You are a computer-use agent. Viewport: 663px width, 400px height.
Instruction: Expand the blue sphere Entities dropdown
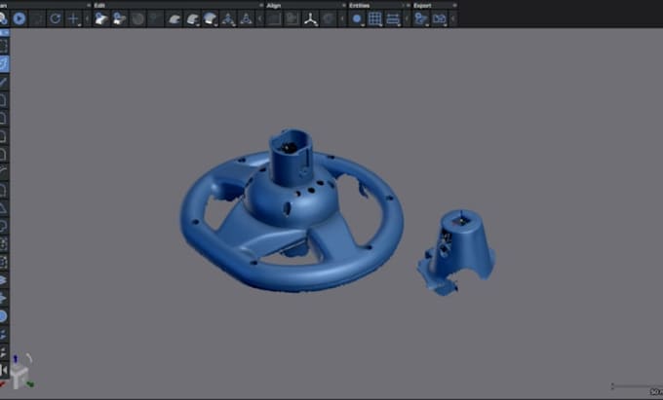pyautogui.click(x=363, y=24)
